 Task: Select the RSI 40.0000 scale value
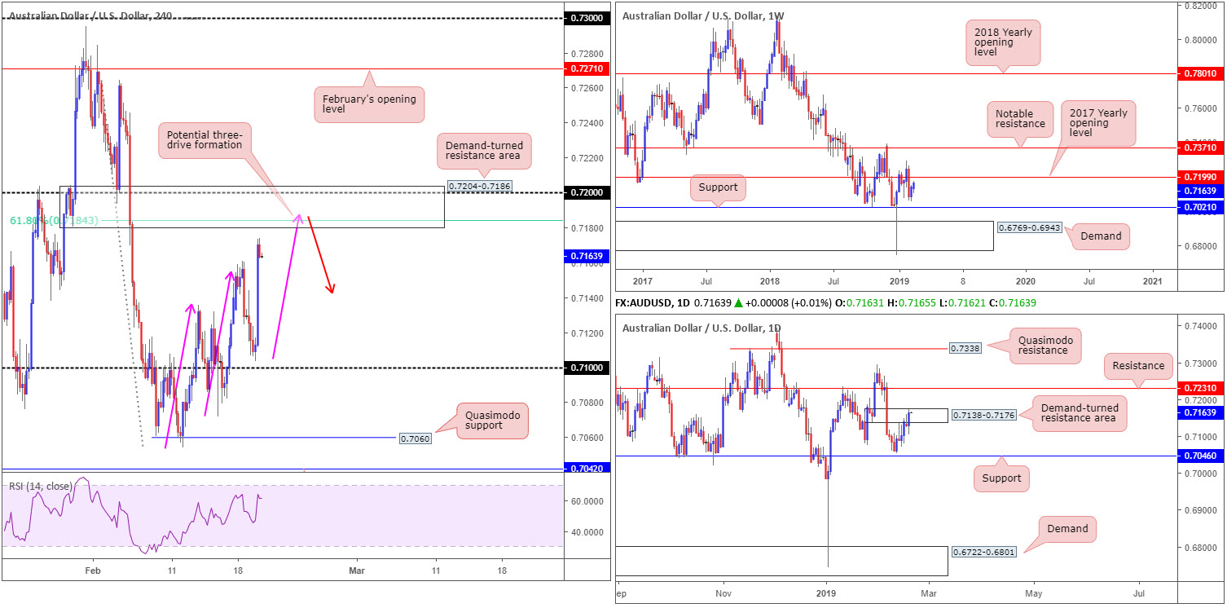(x=587, y=532)
